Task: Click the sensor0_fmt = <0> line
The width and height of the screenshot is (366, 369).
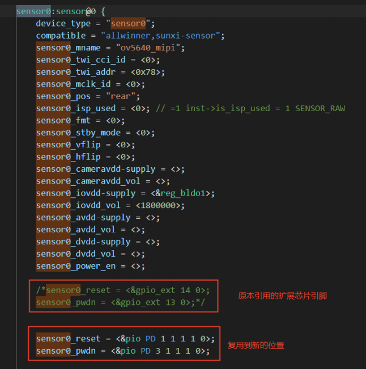Action: (x=80, y=121)
